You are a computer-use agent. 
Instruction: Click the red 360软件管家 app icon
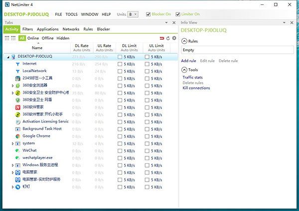click(x=17, y=107)
